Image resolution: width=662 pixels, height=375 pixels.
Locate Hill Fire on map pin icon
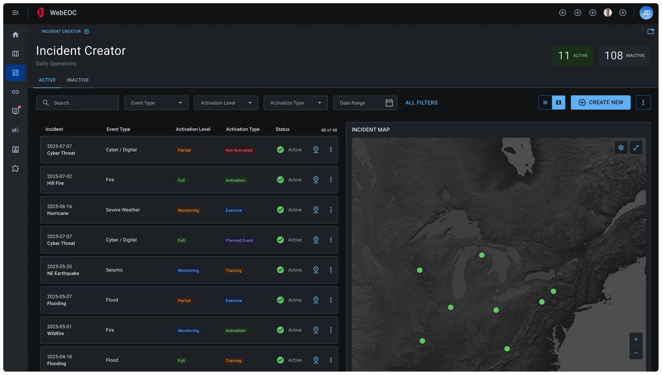[316, 180]
